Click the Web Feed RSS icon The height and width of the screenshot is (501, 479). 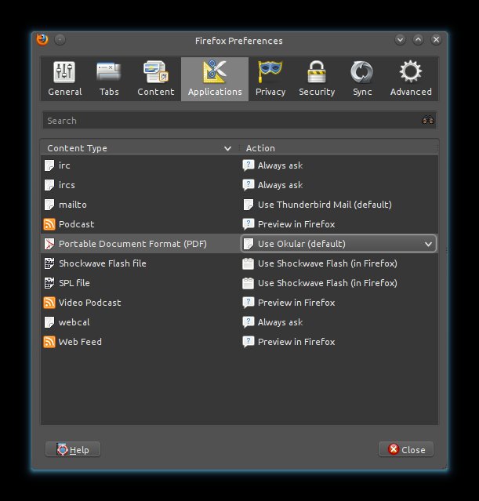click(49, 342)
